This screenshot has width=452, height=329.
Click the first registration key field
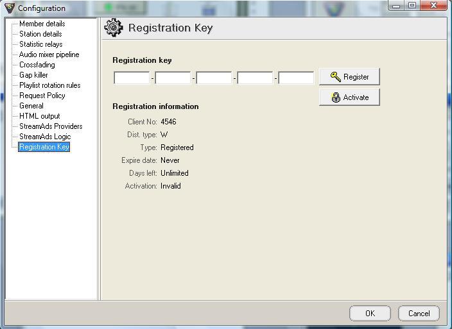(132, 78)
